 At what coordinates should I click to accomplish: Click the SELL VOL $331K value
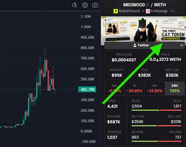(176, 122)
